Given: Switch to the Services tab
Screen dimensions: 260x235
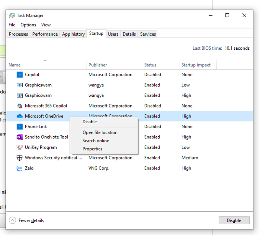Looking at the screenshot, I should point(148,34).
